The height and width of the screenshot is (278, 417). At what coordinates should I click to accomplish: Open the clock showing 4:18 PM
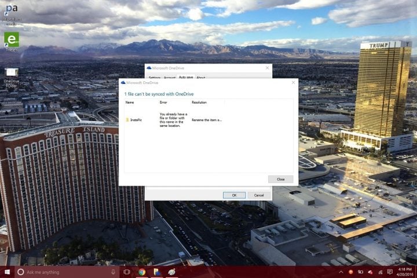point(405,272)
